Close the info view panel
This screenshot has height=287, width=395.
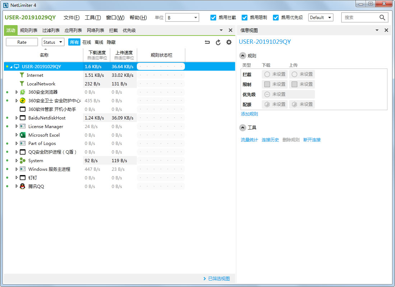386,30
